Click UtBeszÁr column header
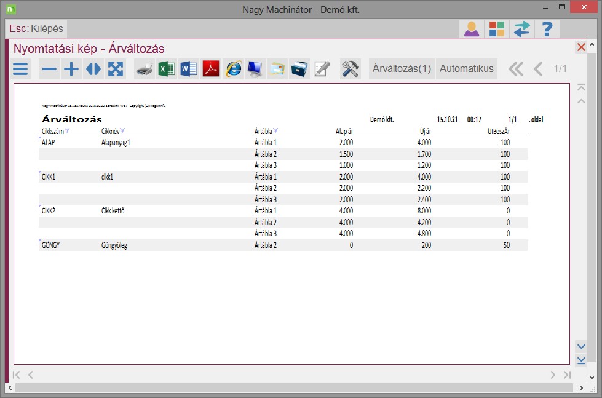 click(499, 132)
